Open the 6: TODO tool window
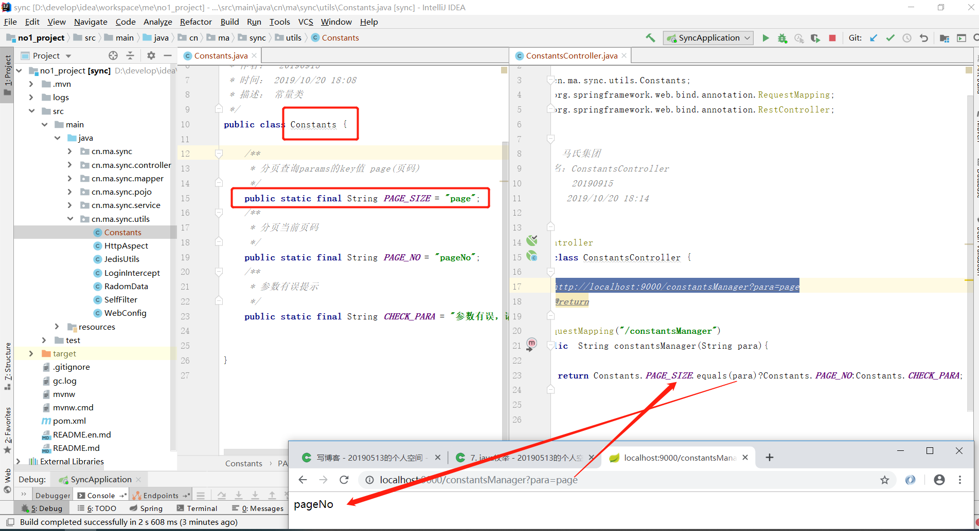The image size is (979, 531). pyautogui.click(x=97, y=508)
